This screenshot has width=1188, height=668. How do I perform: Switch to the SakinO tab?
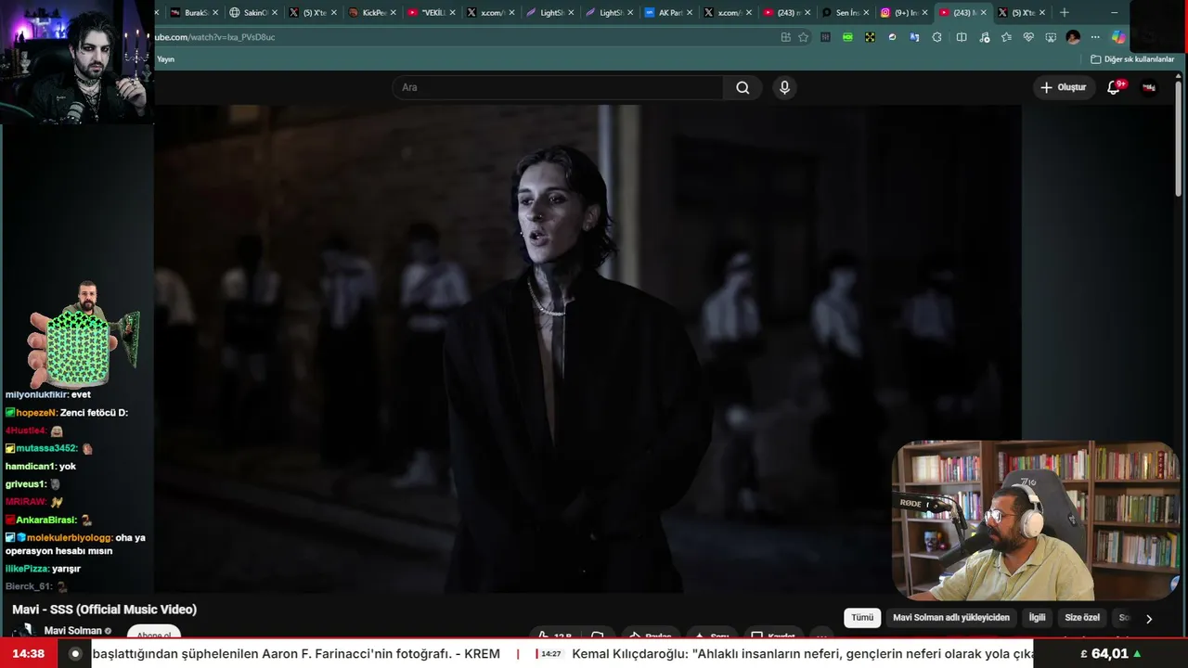(x=254, y=13)
